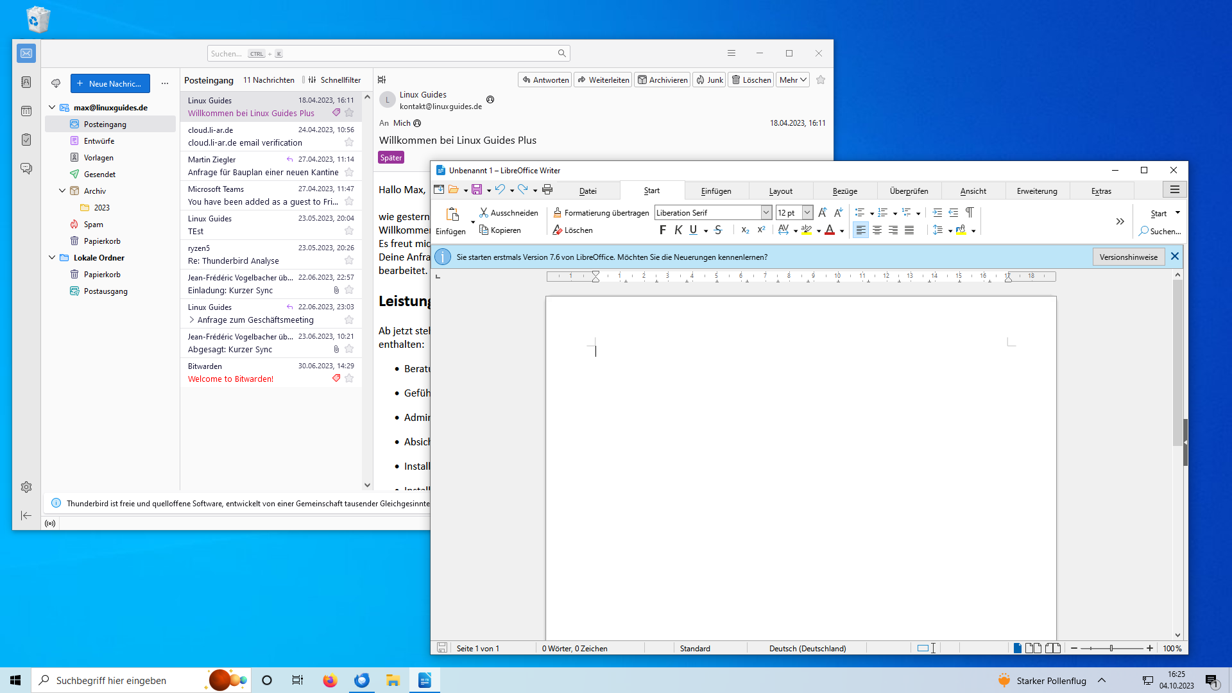Image resolution: width=1232 pixels, height=693 pixels.
Task: Open the font color dropdown arrow
Action: (842, 231)
